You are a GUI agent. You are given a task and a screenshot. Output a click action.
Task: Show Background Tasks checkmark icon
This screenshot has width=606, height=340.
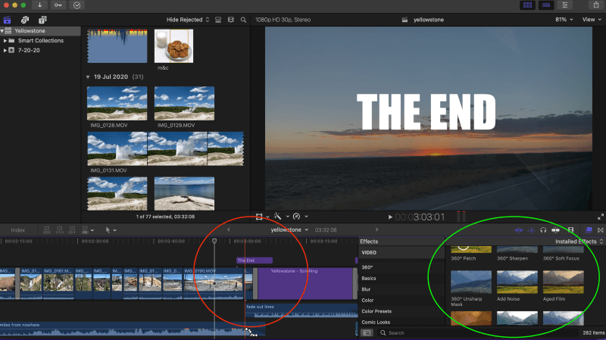77,5
